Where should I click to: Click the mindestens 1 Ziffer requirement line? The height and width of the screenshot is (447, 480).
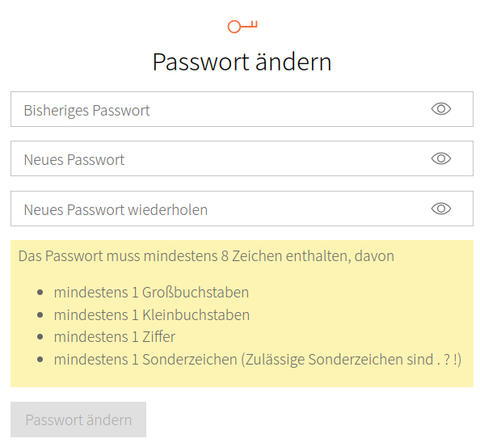pyautogui.click(x=115, y=337)
